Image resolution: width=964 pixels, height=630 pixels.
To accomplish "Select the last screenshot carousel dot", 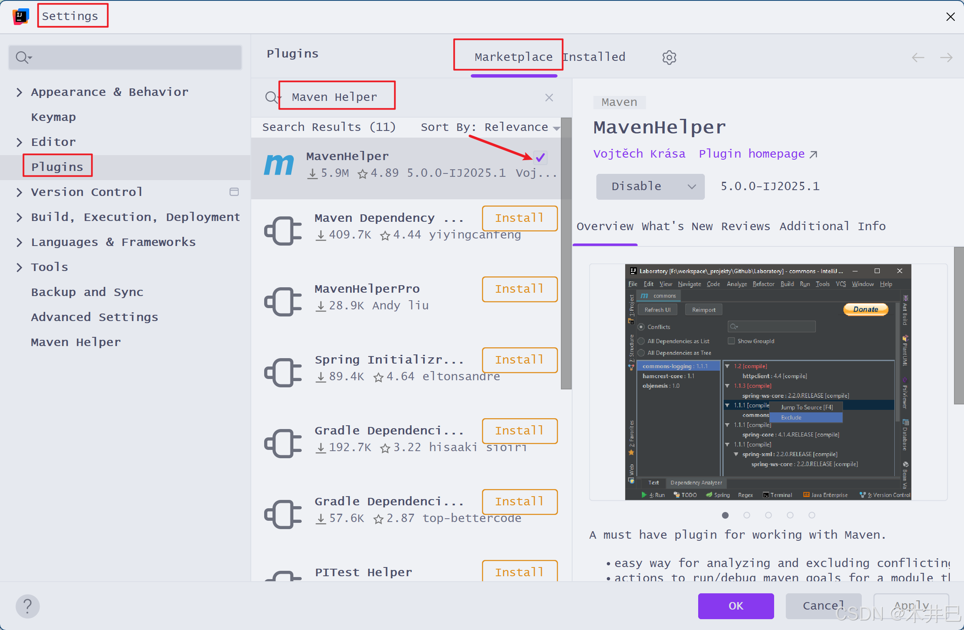I will [x=812, y=515].
